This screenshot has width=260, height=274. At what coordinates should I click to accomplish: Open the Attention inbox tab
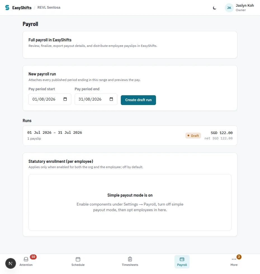pyautogui.click(x=26, y=262)
